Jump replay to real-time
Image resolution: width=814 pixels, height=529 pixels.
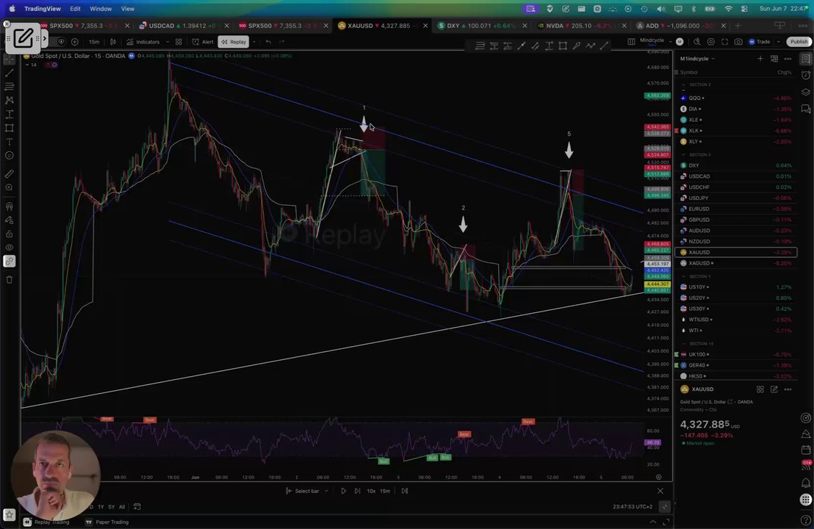click(404, 491)
